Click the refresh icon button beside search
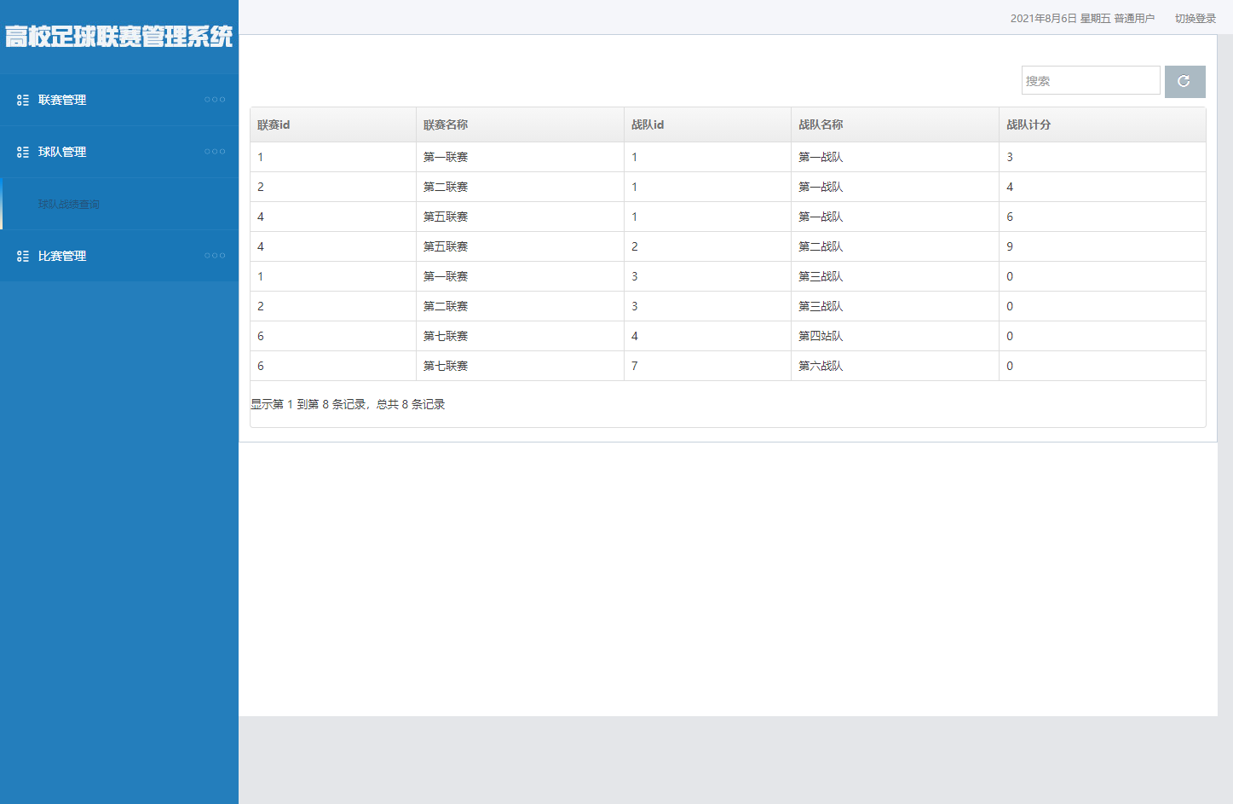Screen dimensions: 1233x804 coord(1184,82)
